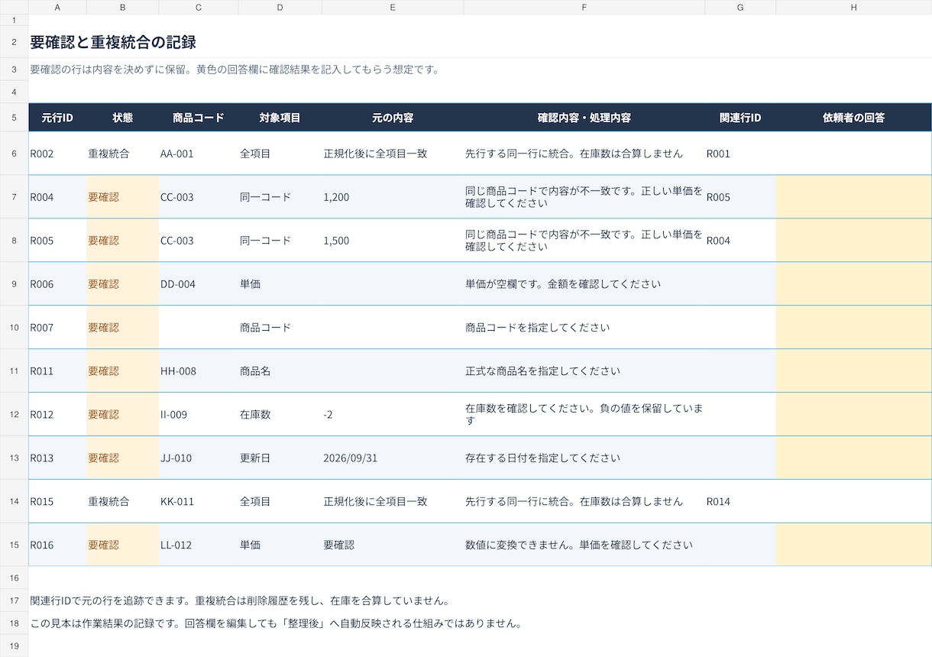Click the 重複統合 status in row R002

pos(122,154)
